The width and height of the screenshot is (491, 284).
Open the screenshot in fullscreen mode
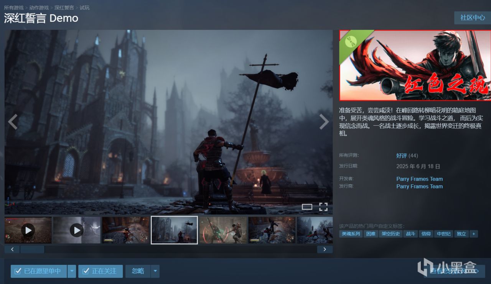(323, 207)
